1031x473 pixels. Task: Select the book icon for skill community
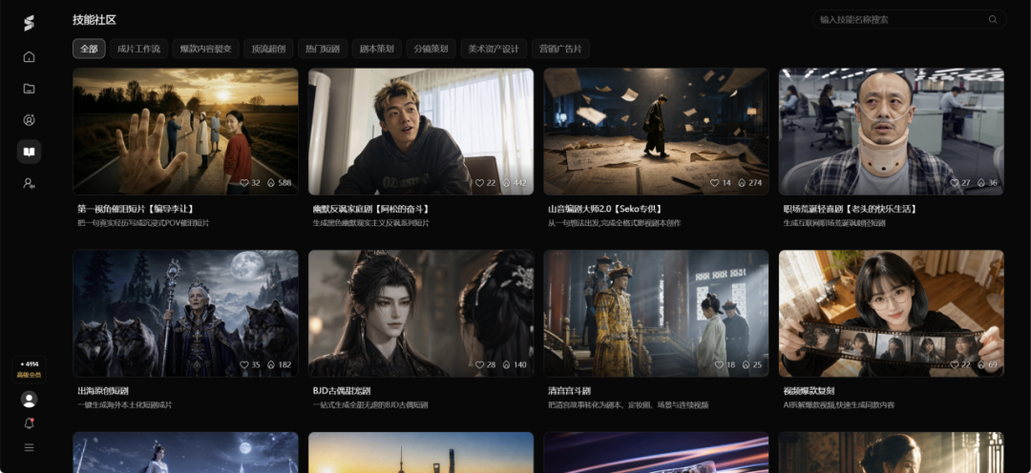point(29,152)
